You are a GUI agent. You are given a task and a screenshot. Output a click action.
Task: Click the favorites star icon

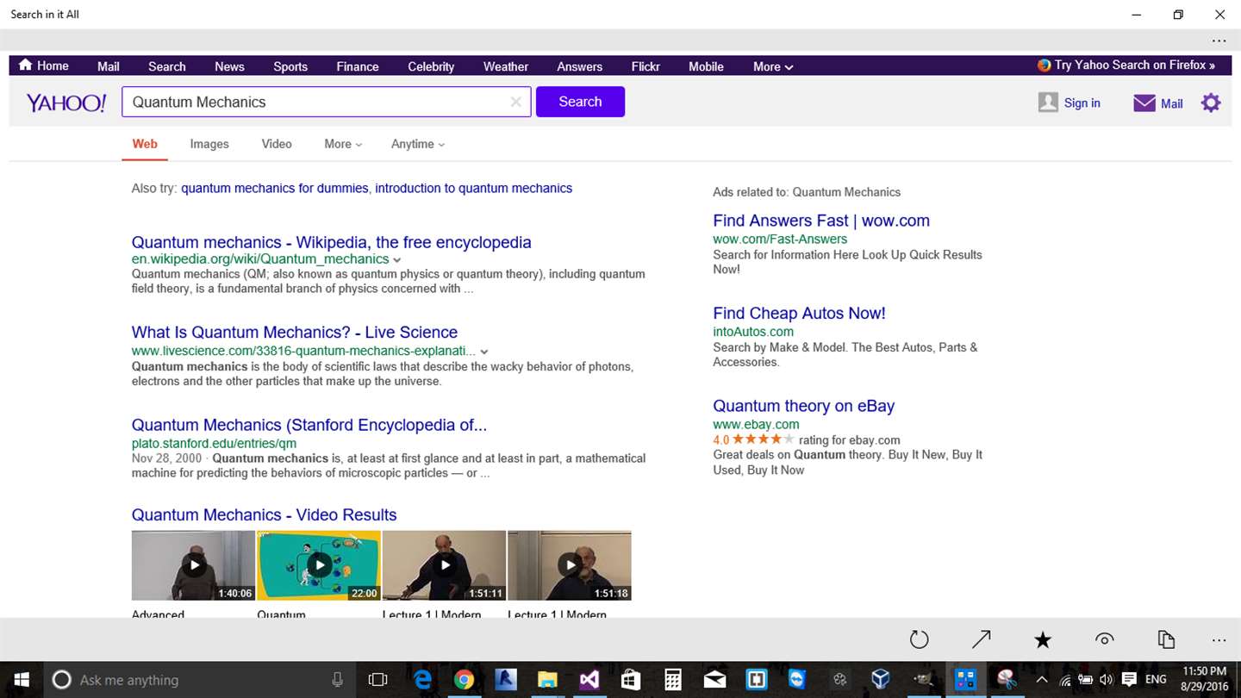(x=1043, y=639)
